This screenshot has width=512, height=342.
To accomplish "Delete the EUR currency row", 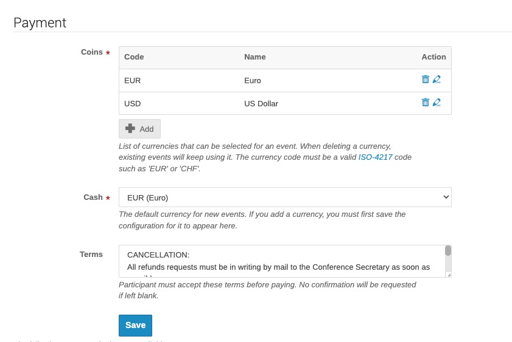I will coord(426,80).
